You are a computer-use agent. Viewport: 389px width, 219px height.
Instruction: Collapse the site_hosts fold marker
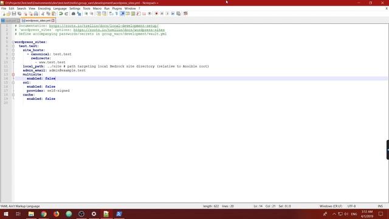tap(13, 50)
